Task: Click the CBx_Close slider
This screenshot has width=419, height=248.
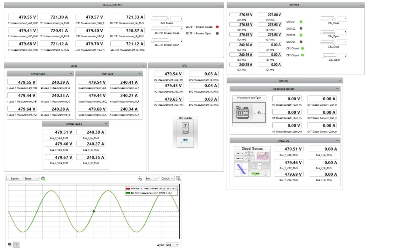Action: 328,19
